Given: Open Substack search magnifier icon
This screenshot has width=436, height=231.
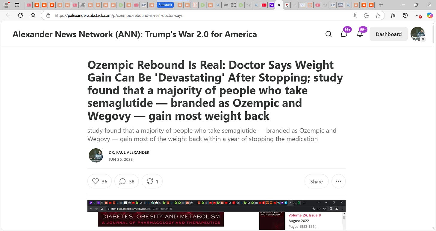Looking at the screenshot, I should coord(328,34).
